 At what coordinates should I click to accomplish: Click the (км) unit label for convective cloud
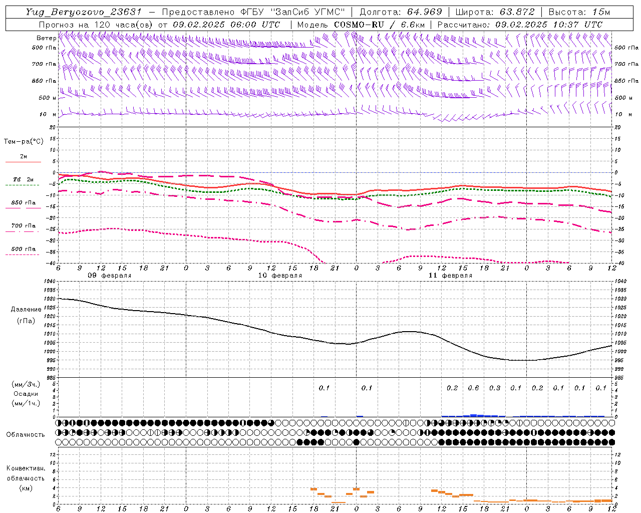coord(26,488)
